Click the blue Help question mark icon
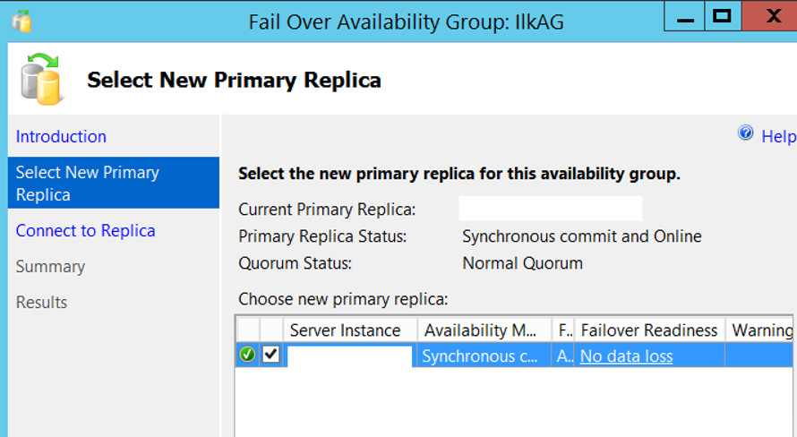Screen dimensions: 797x437 point(745,133)
